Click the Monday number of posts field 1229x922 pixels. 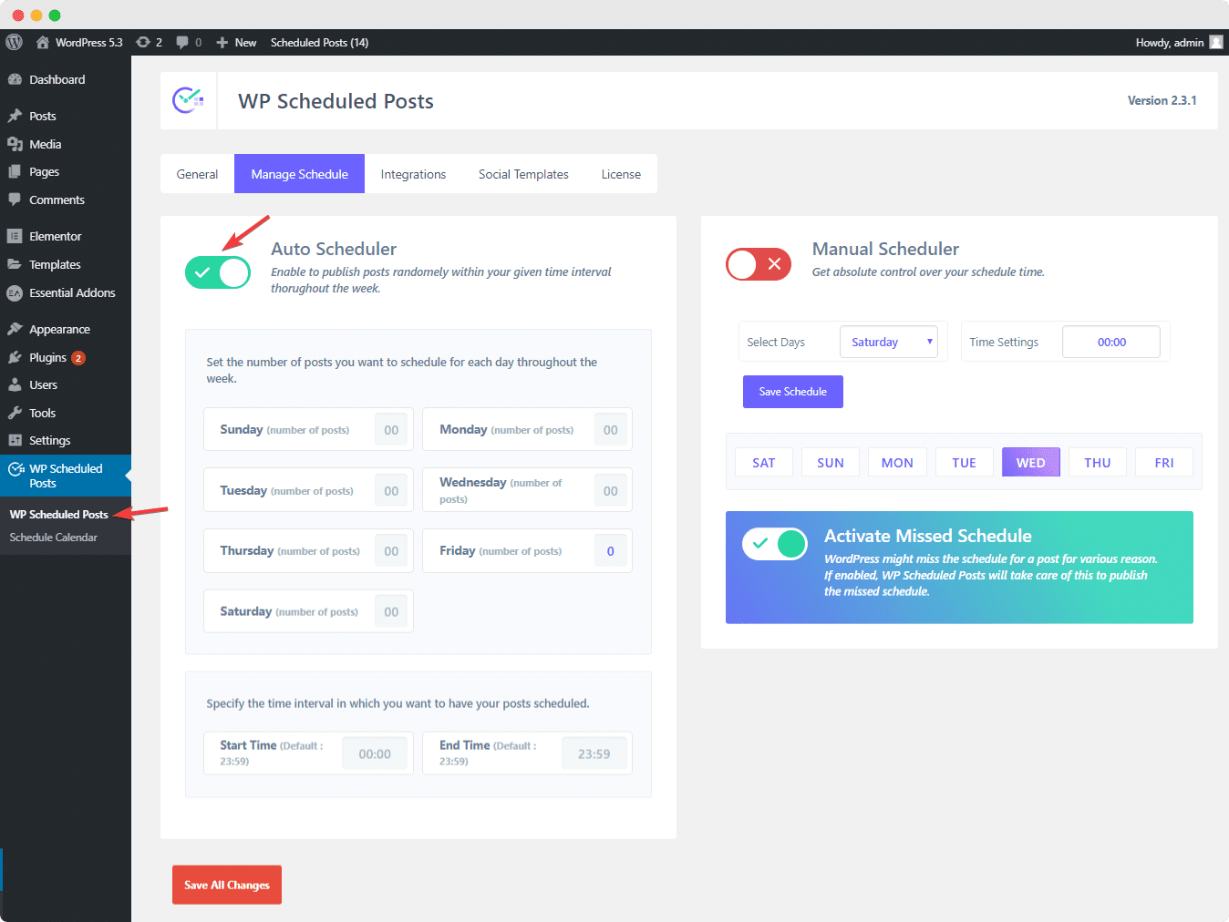(x=611, y=430)
